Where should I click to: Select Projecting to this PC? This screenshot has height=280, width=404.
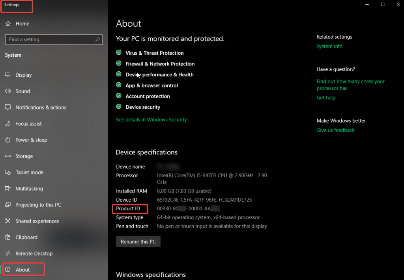pyautogui.click(x=38, y=205)
